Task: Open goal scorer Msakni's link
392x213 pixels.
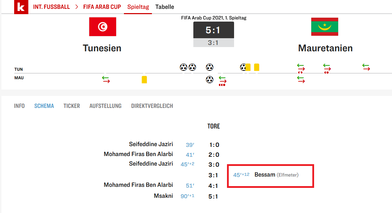Action: [164, 196]
